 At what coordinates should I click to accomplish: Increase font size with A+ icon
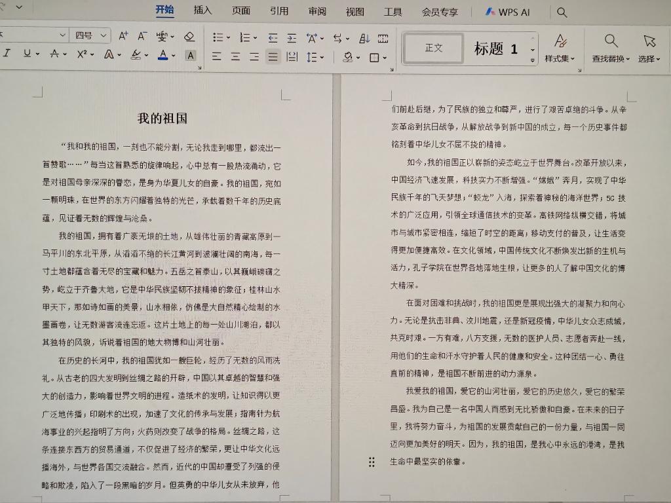click(123, 37)
